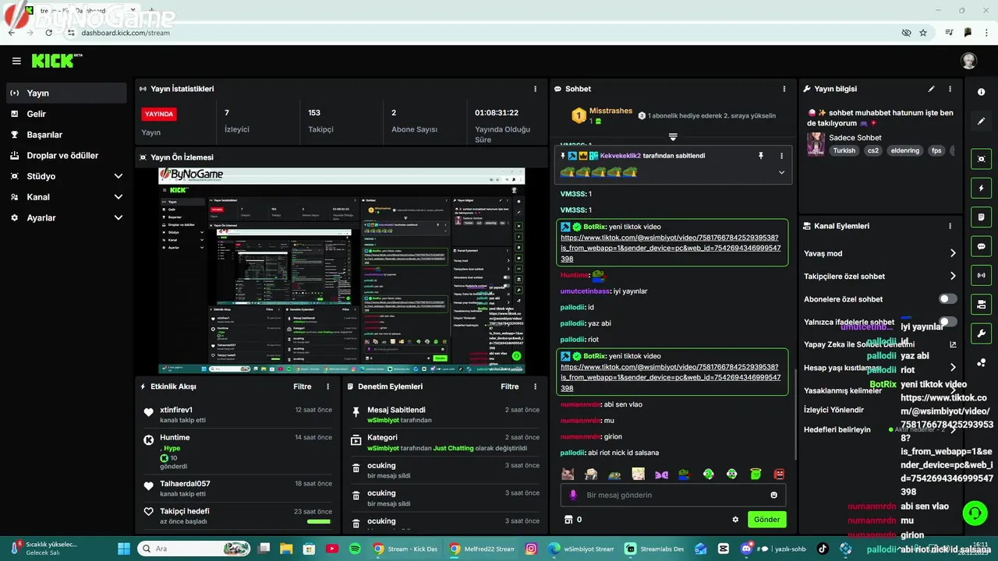Toggle Abonelere özel sohbet switch
Screen dimensions: 998x561
pyautogui.click(x=947, y=299)
